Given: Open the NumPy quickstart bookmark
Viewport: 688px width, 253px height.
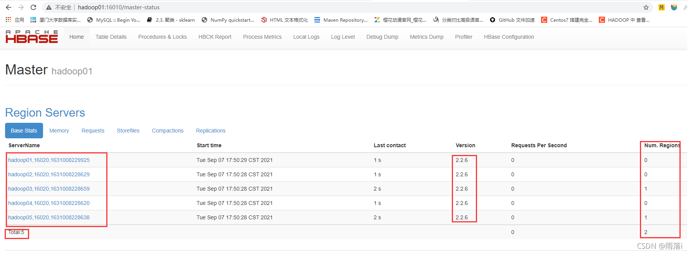Looking at the screenshot, I should pyautogui.click(x=228, y=20).
